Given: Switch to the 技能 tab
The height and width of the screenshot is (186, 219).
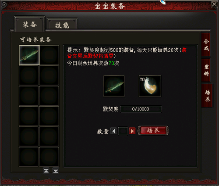Looking at the screenshot, I should pyautogui.click(x=62, y=25).
